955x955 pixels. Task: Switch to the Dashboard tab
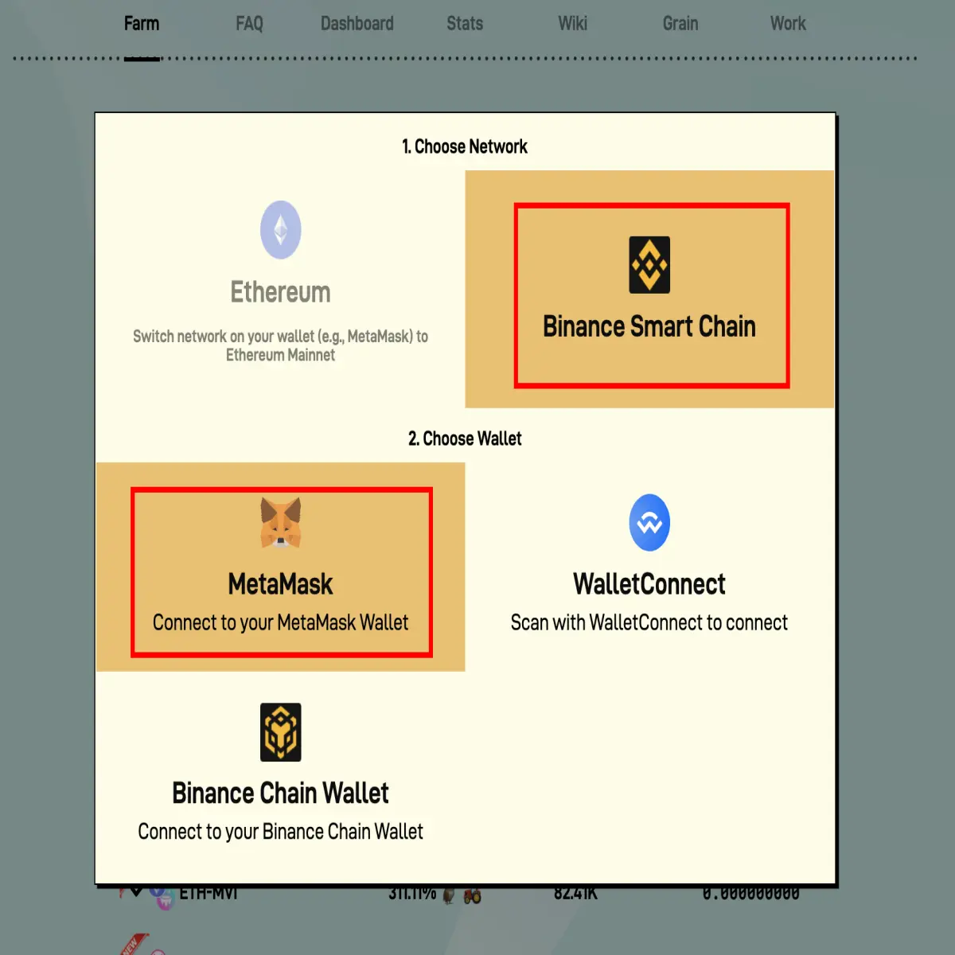point(357,24)
